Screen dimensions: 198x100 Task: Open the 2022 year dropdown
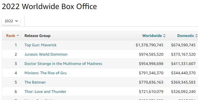click(11, 21)
